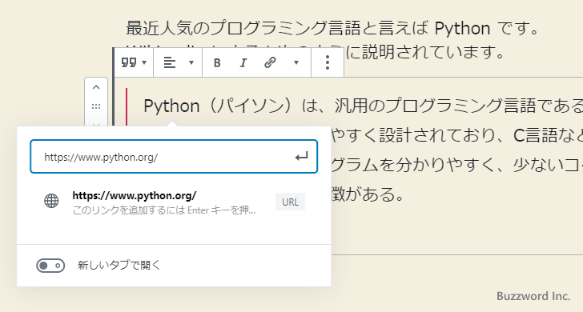Click the quote paragraph starting with Python
Image resolution: width=583 pixels, height=312 pixels.
[x=363, y=150]
